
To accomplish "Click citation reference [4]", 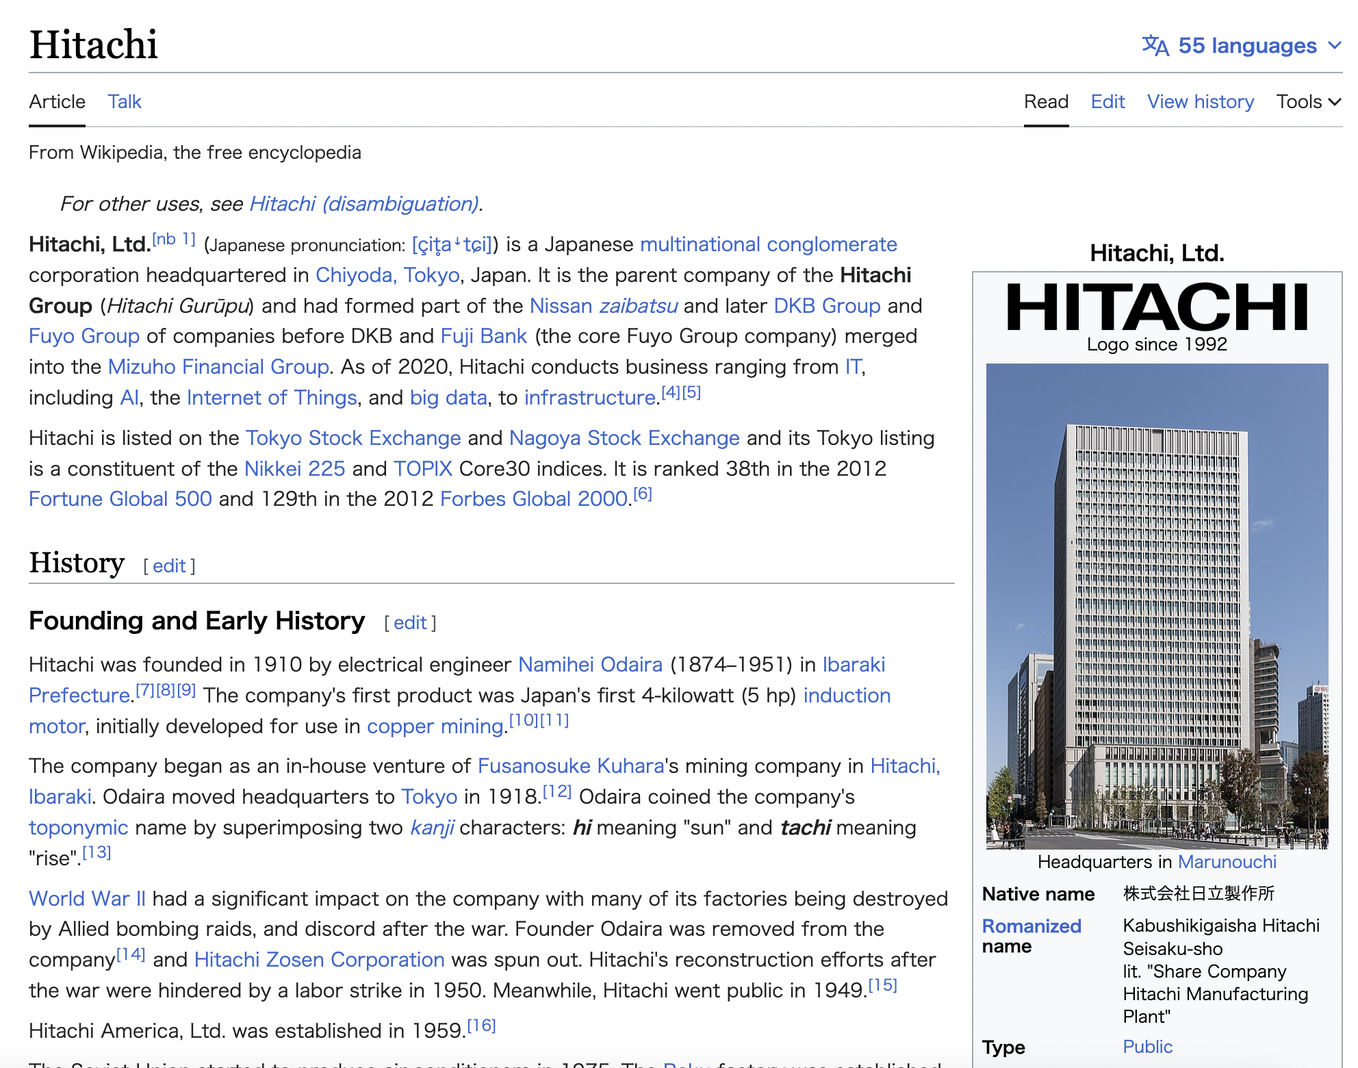I will pyautogui.click(x=671, y=392).
